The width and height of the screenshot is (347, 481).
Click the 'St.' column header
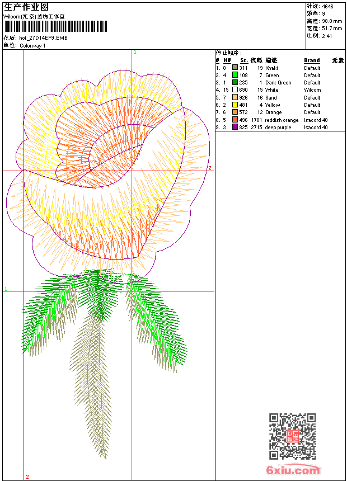click(244, 60)
